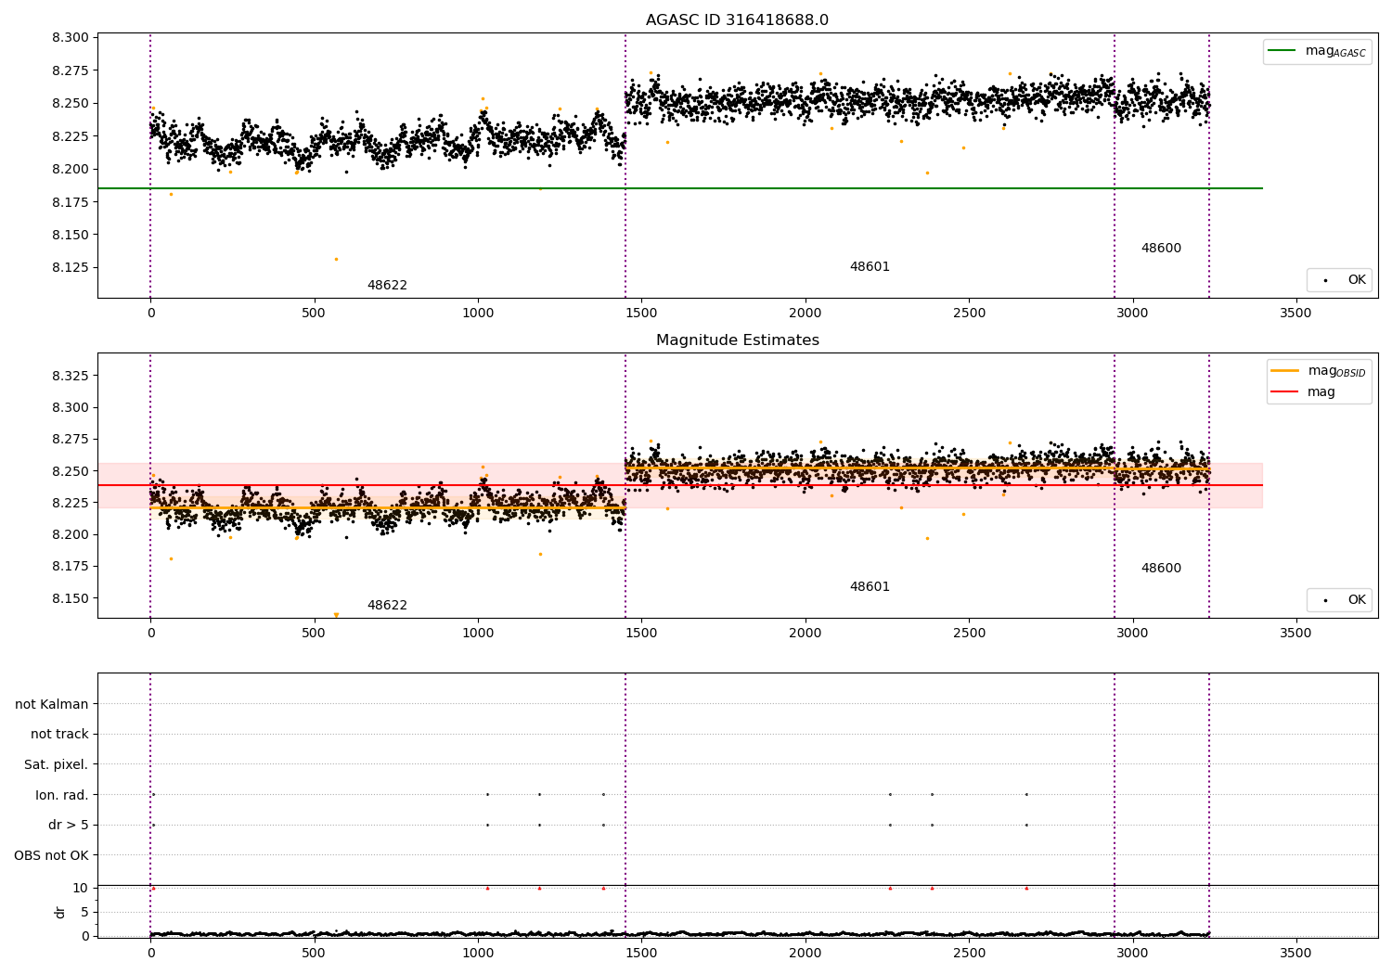Click the 3500 x-axis tick of top plot

(x=1295, y=314)
